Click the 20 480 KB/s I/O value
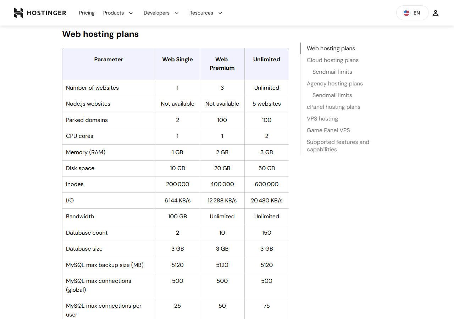 click(x=267, y=201)
